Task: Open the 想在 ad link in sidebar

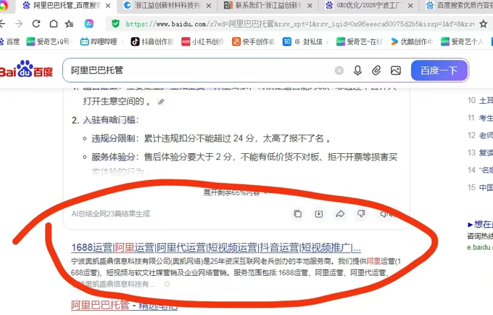Action: pyautogui.click(x=480, y=224)
